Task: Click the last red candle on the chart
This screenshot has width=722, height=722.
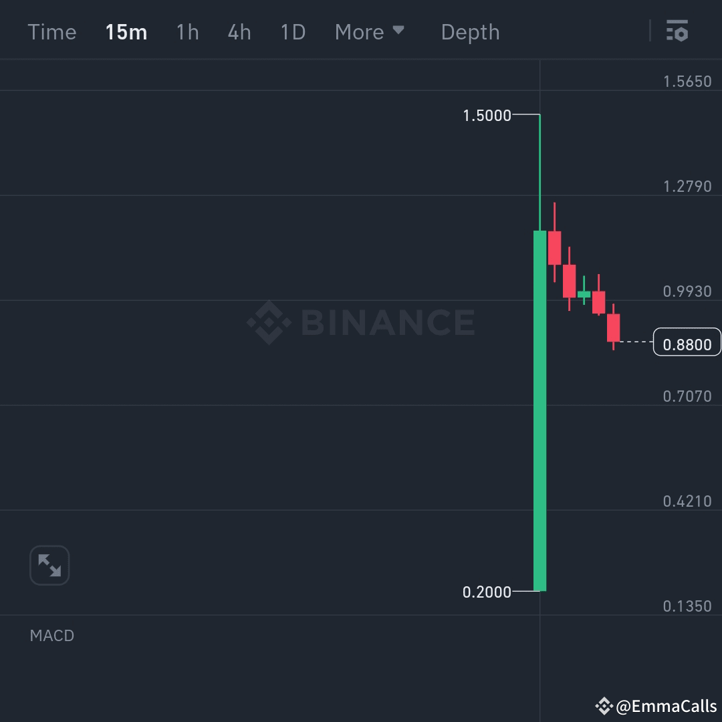Action: pyautogui.click(x=613, y=327)
